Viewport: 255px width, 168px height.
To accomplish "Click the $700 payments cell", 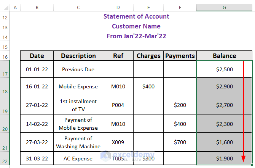I will [180, 142].
